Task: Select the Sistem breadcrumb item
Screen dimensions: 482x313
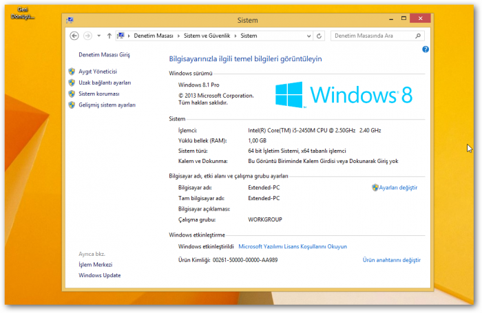Action: pyautogui.click(x=249, y=36)
